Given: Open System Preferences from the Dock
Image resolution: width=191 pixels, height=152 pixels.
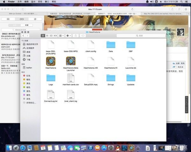Looking at the screenshot, I should coord(111,148).
